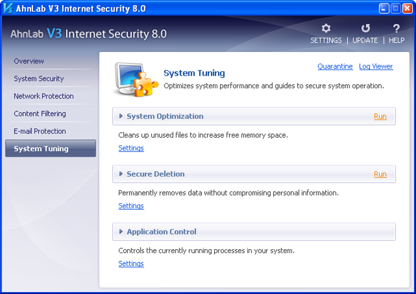Open the Quarantine link
This screenshot has width=416, height=294.
pos(335,66)
